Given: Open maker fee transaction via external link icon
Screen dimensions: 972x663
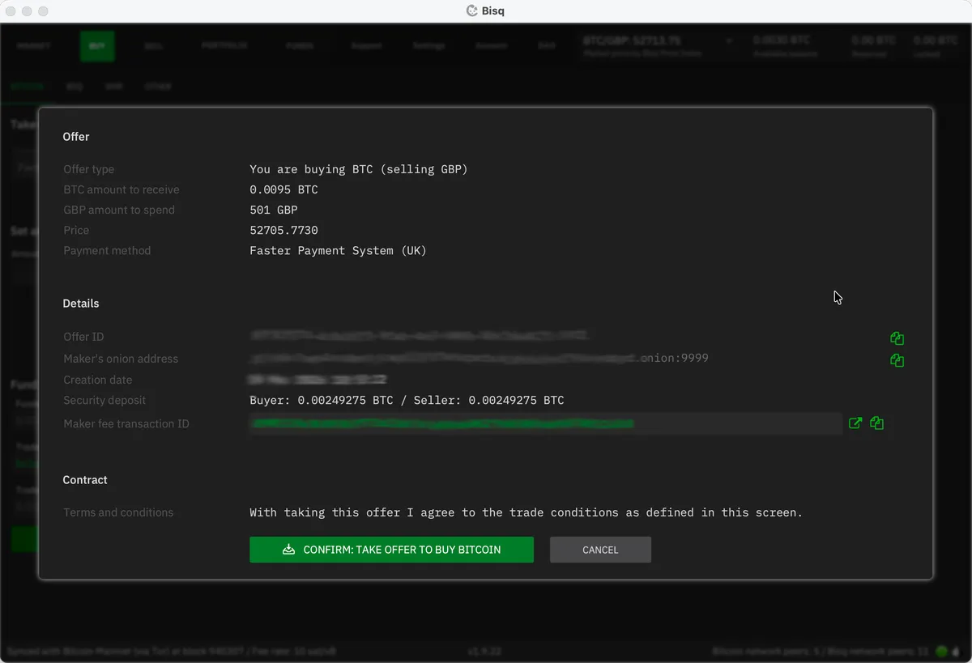Looking at the screenshot, I should [x=855, y=423].
